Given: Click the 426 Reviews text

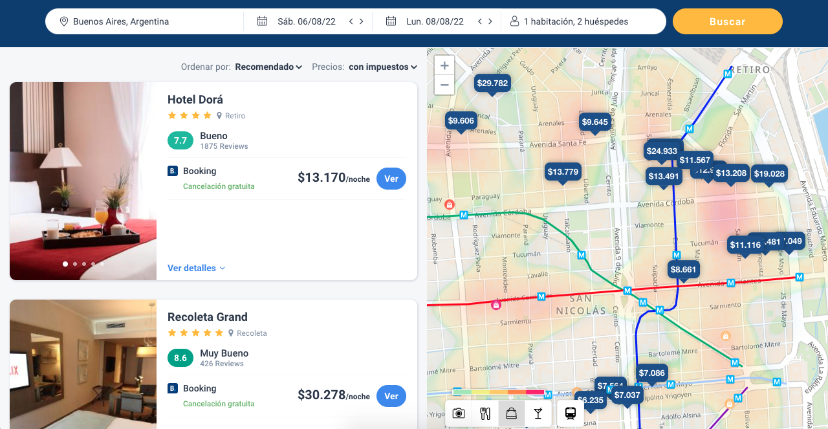Looking at the screenshot, I should coord(222,364).
